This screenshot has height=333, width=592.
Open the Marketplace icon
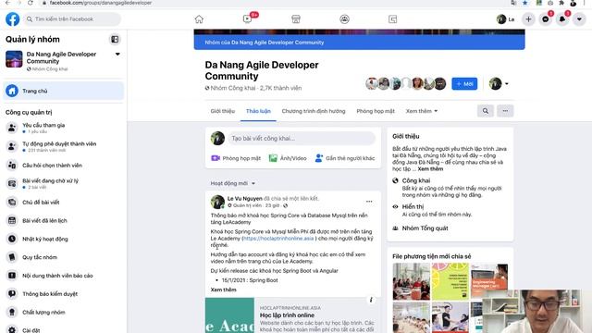(x=296, y=18)
